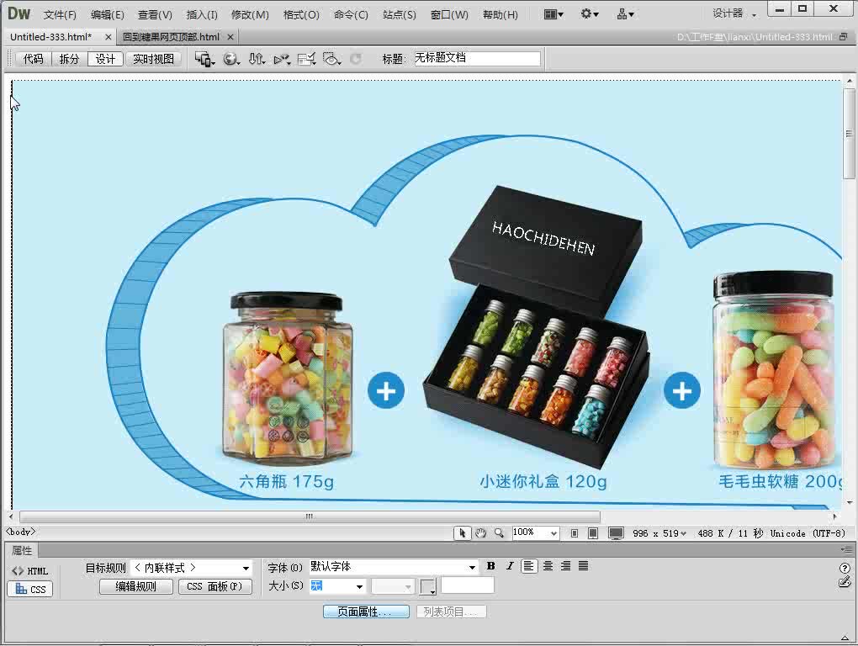This screenshot has height=646, width=858.
Task: Collapse the Properties panel with bottom arrow
Action: 845,638
